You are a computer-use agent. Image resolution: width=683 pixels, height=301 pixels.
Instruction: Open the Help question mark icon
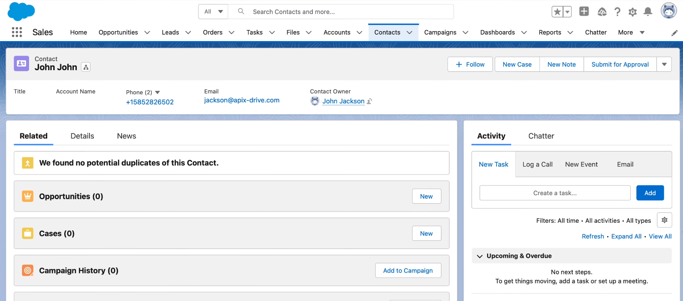617,12
